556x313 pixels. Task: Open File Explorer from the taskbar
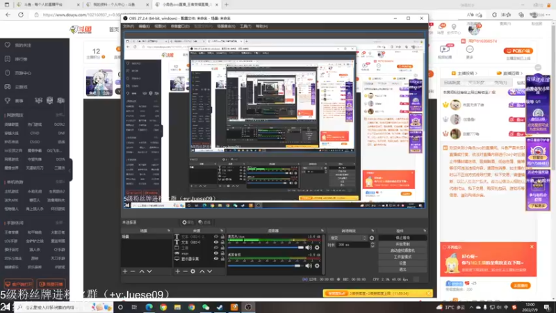pyautogui.click(x=177, y=307)
